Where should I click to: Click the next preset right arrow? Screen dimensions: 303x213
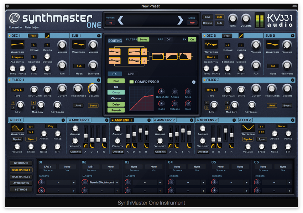[180, 20]
